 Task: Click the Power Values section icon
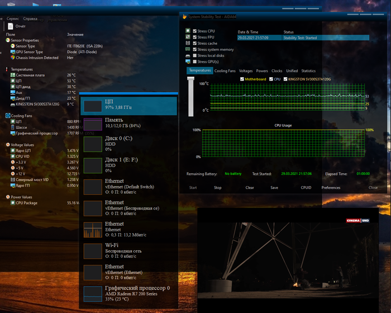pos(8,197)
